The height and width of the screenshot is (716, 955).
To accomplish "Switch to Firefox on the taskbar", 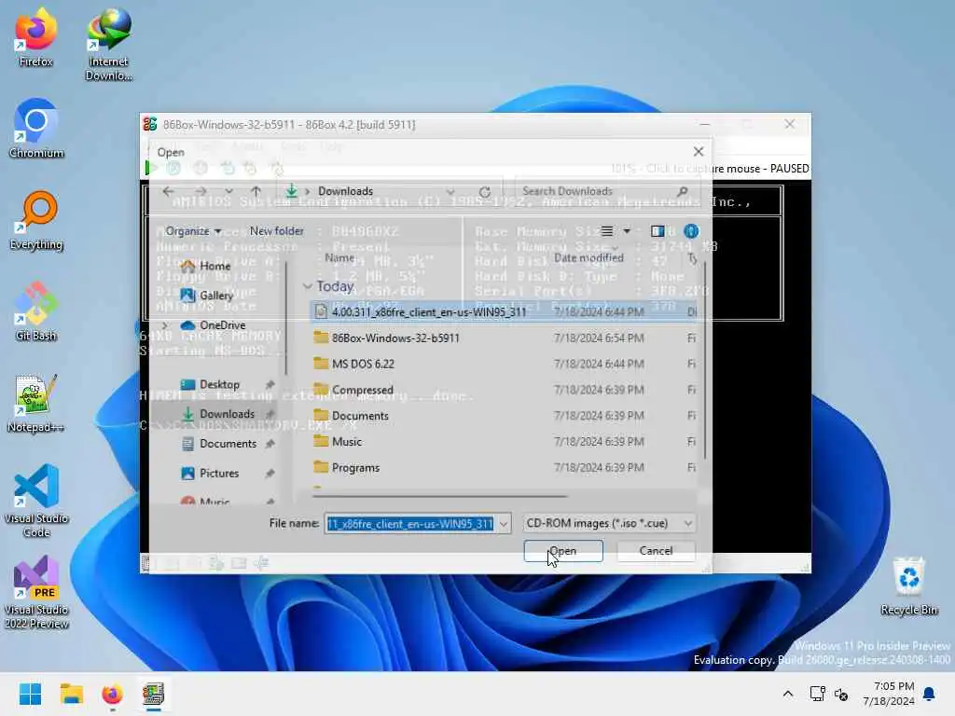I will pos(112,694).
